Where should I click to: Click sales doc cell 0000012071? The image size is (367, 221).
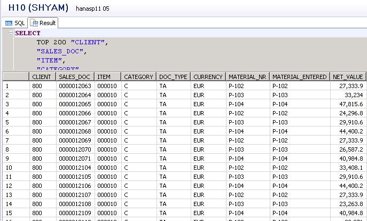75,159
